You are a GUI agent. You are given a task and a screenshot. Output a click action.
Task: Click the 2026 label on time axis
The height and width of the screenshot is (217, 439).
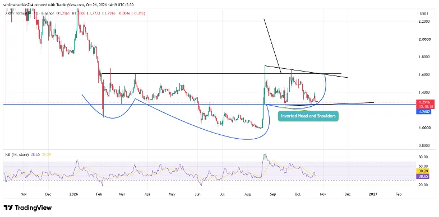73,194
